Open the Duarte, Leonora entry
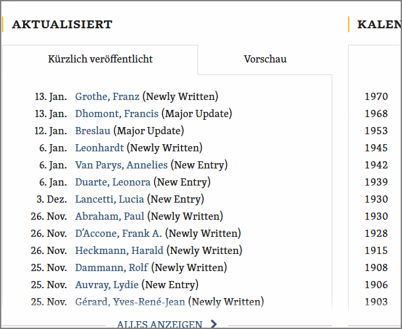Screen dimensions: 402x329 coord(113,182)
